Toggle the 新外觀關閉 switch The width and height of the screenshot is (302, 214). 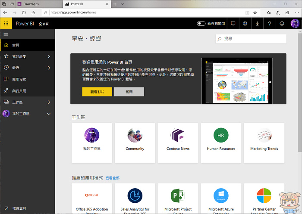tap(201, 24)
